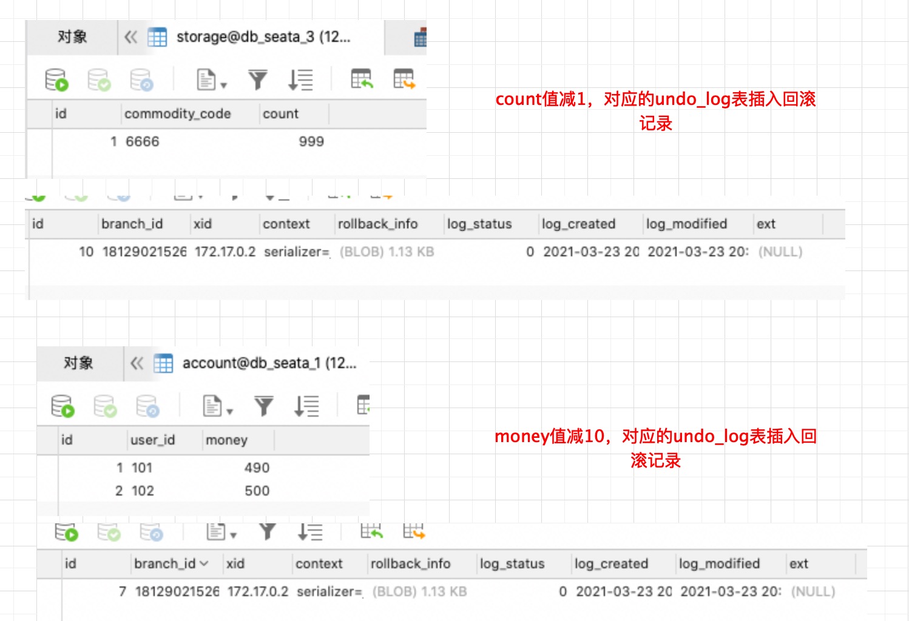Click the filter funnel icon above storage table
Viewport: 909px width, 621px height.
point(257,80)
